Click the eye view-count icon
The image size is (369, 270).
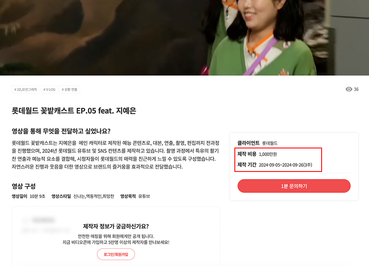pos(349,89)
